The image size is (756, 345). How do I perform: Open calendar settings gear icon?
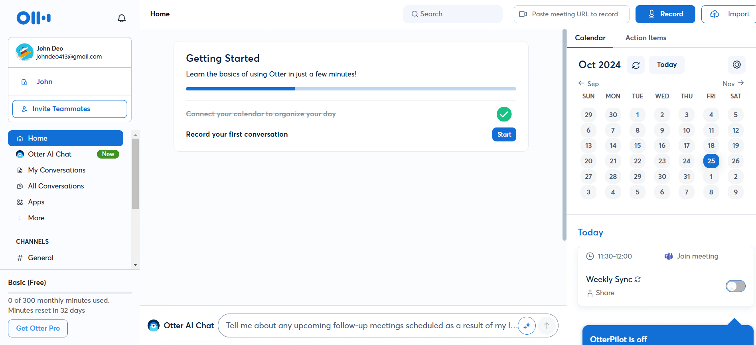click(x=736, y=65)
